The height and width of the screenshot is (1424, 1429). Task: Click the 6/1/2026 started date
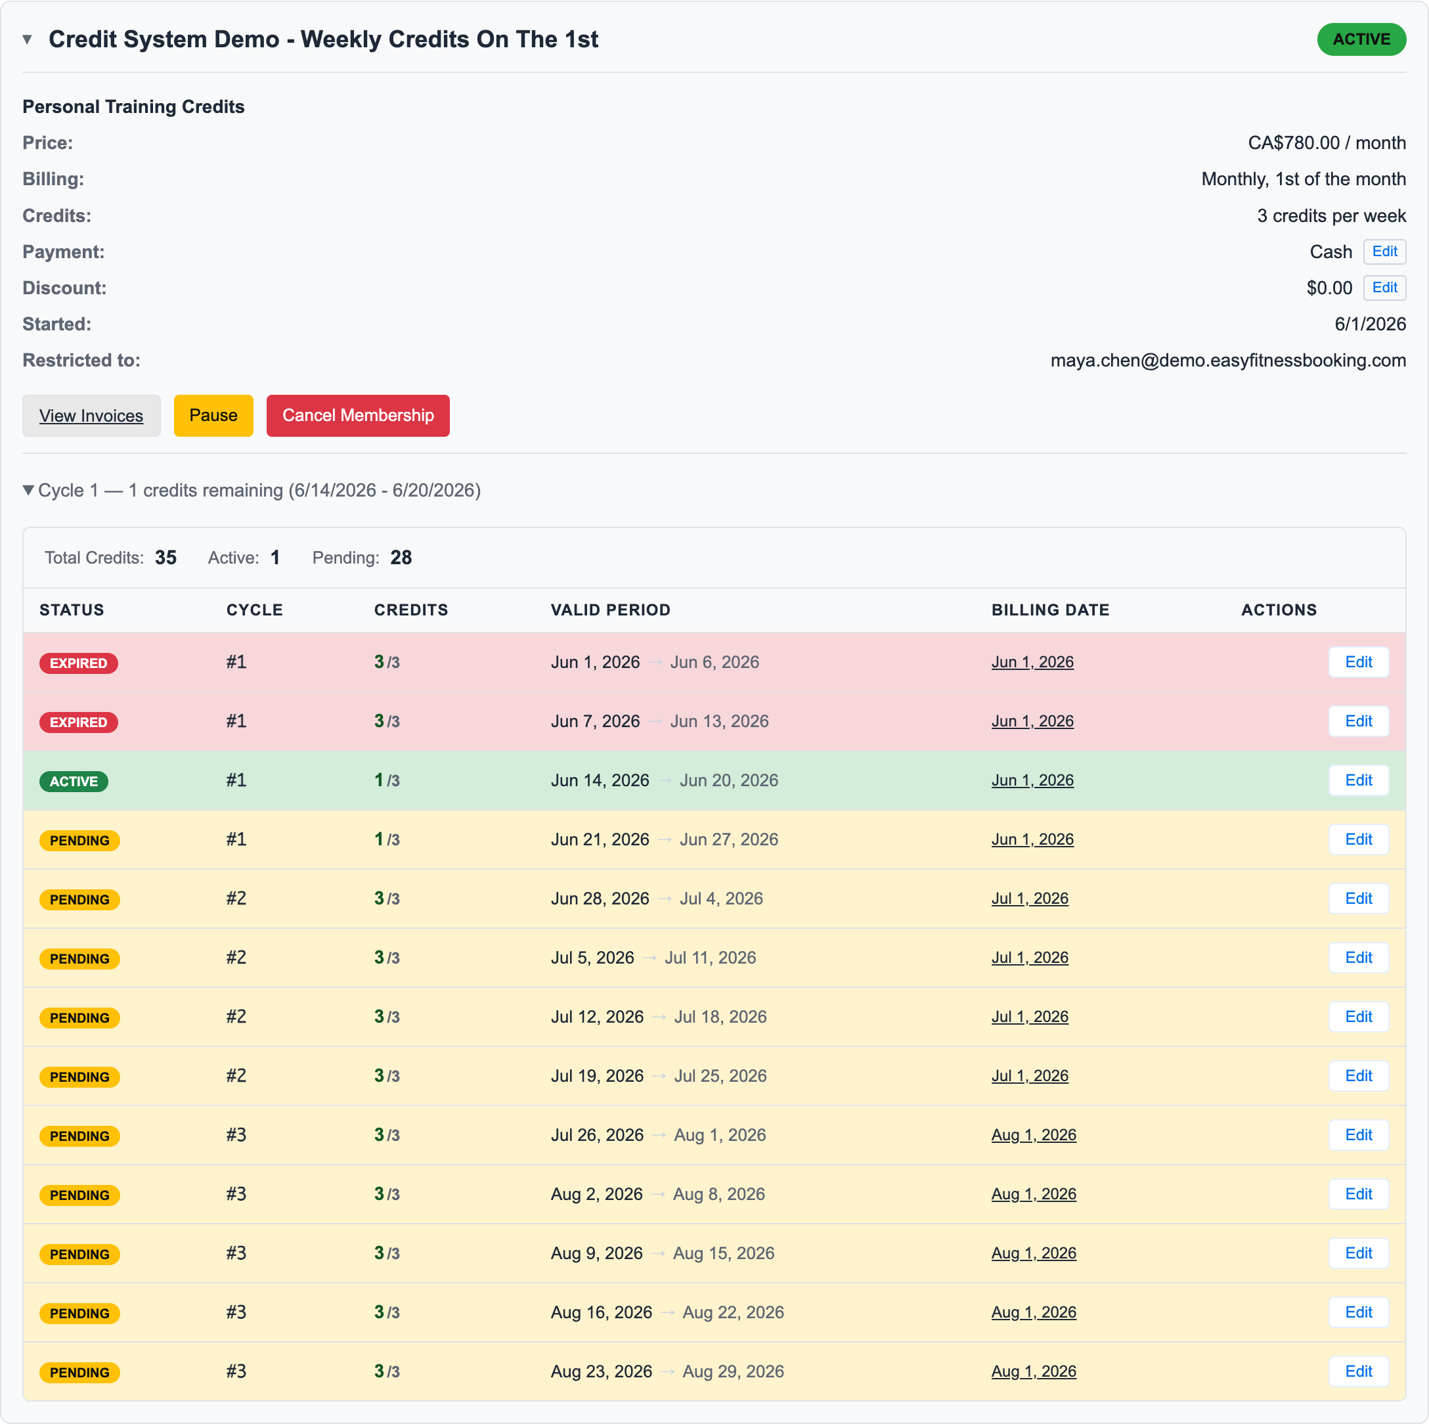[1370, 324]
